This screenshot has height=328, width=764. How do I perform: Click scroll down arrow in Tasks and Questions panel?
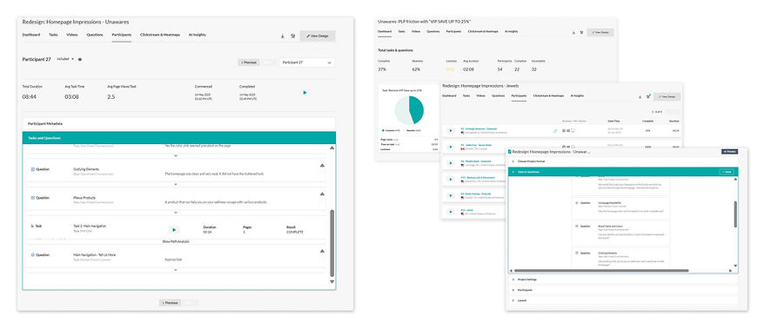point(332,282)
